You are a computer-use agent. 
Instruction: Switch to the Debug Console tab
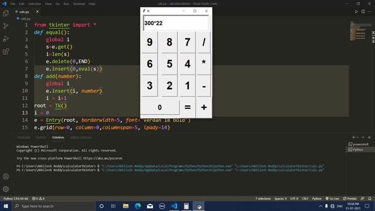pos(81,138)
